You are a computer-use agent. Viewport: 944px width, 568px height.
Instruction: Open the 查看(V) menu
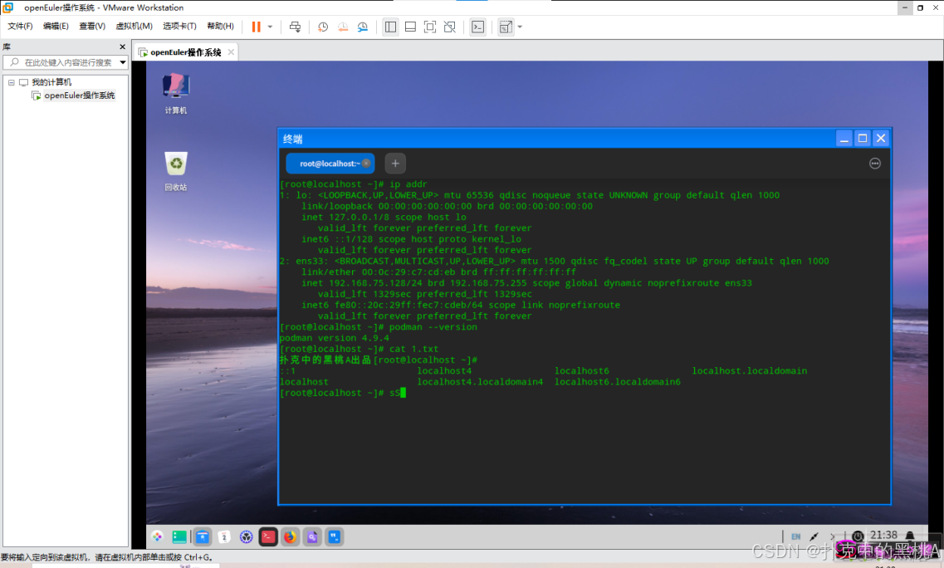point(92,27)
